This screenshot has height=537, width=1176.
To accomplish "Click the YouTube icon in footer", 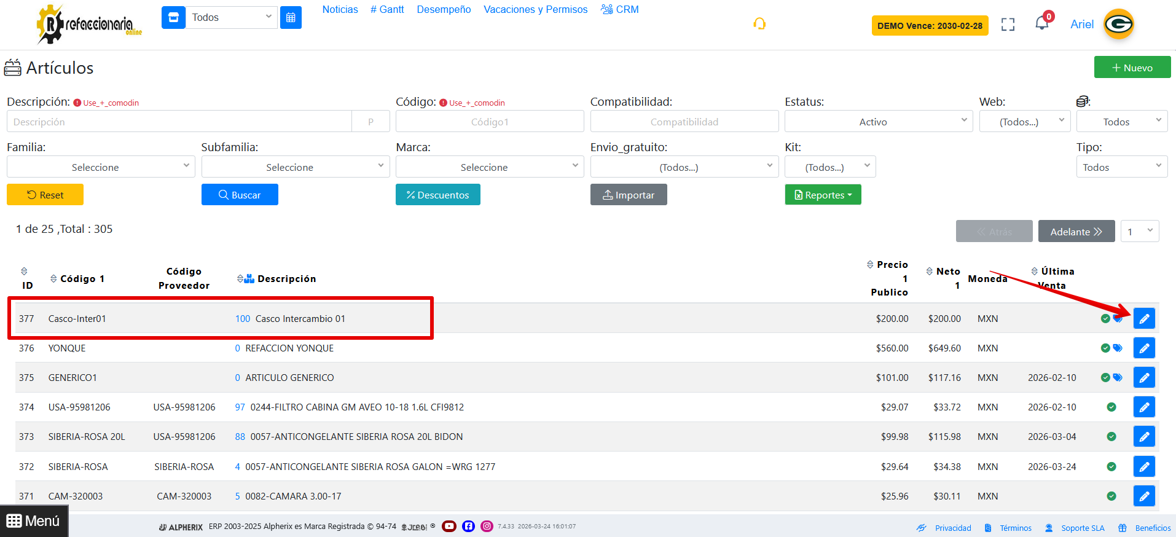I will tap(449, 526).
